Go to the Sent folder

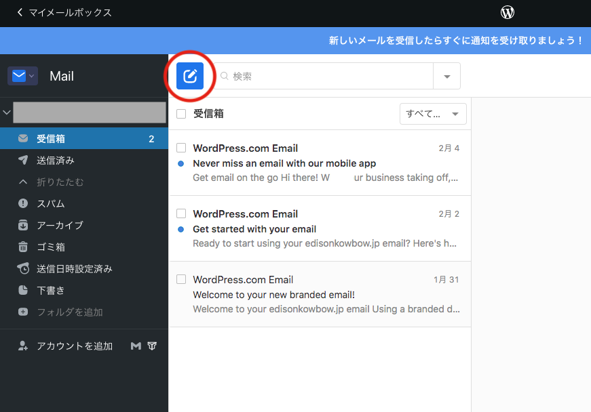point(55,160)
